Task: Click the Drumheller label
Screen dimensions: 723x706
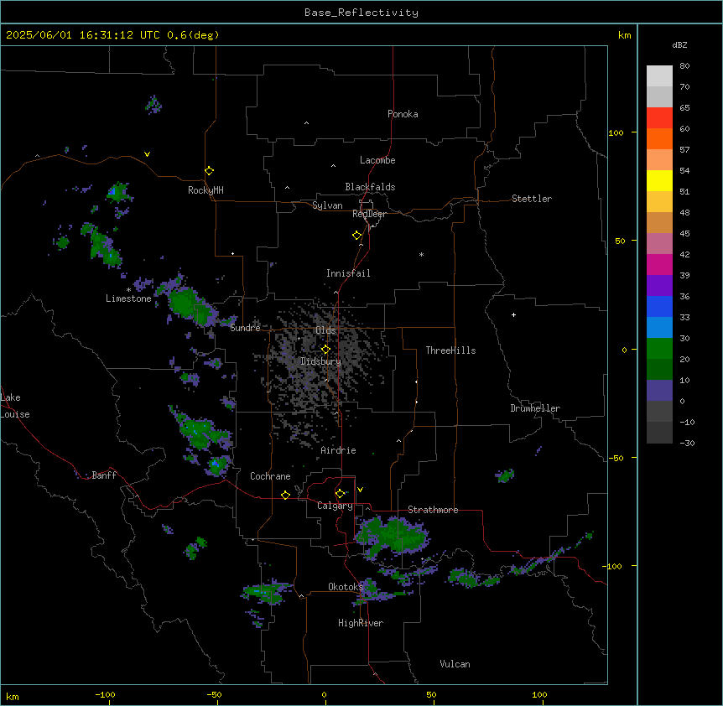Action: click(535, 408)
